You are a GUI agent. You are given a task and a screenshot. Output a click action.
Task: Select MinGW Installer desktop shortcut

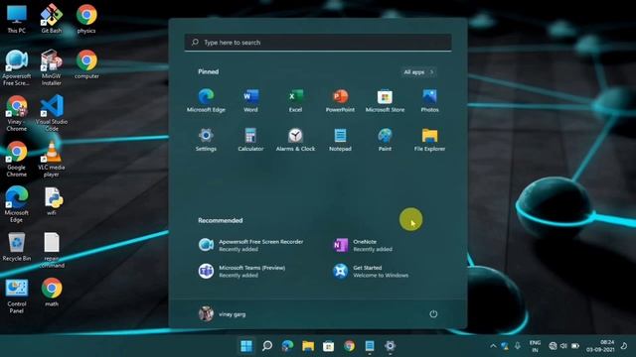tap(52, 67)
